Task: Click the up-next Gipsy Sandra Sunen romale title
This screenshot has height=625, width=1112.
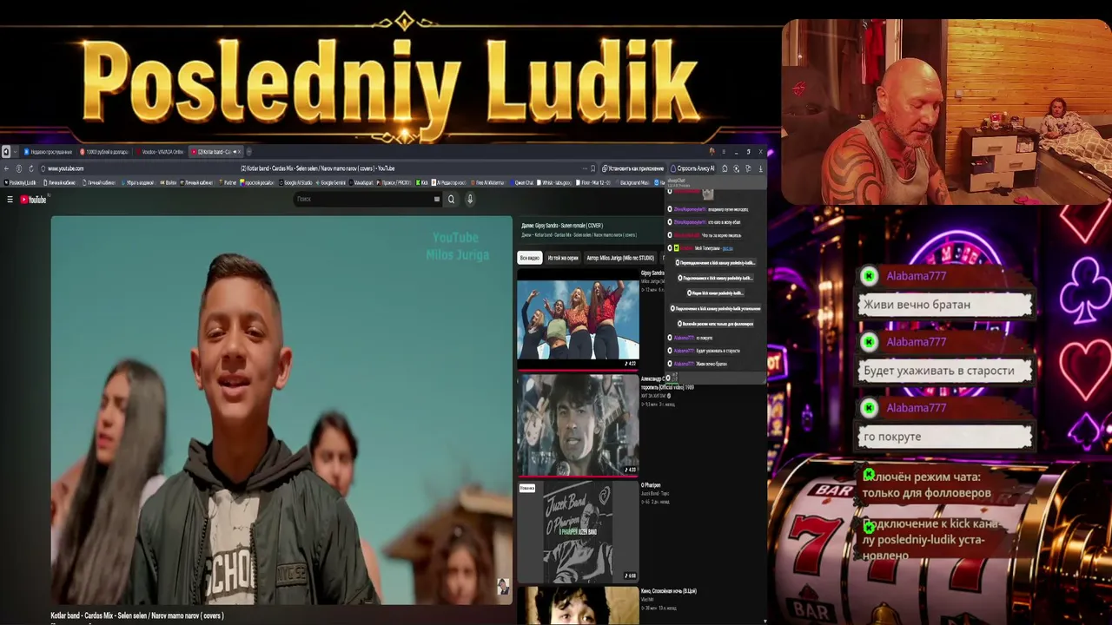Action: [x=562, y=226]
